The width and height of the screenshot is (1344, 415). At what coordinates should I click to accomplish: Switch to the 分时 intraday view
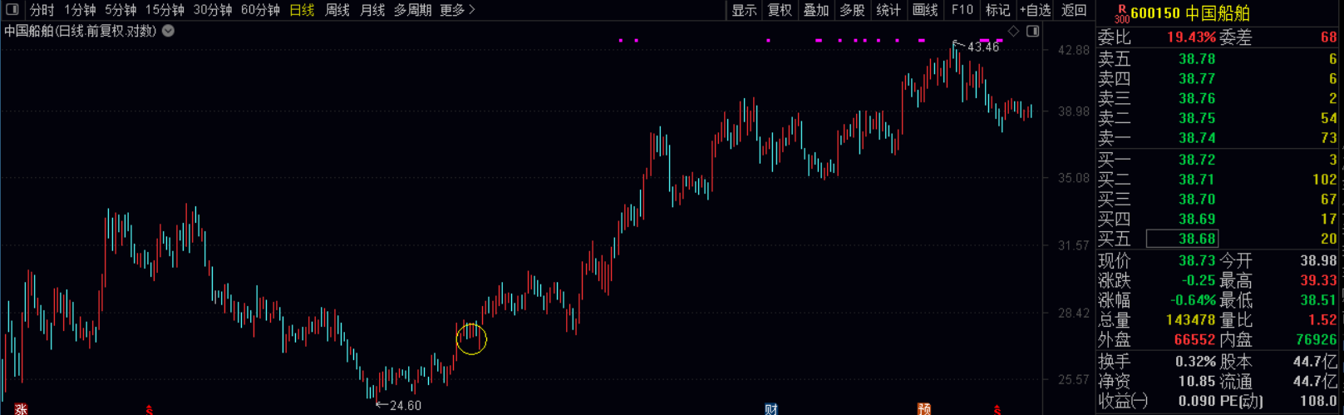click(x=42, y=10)
